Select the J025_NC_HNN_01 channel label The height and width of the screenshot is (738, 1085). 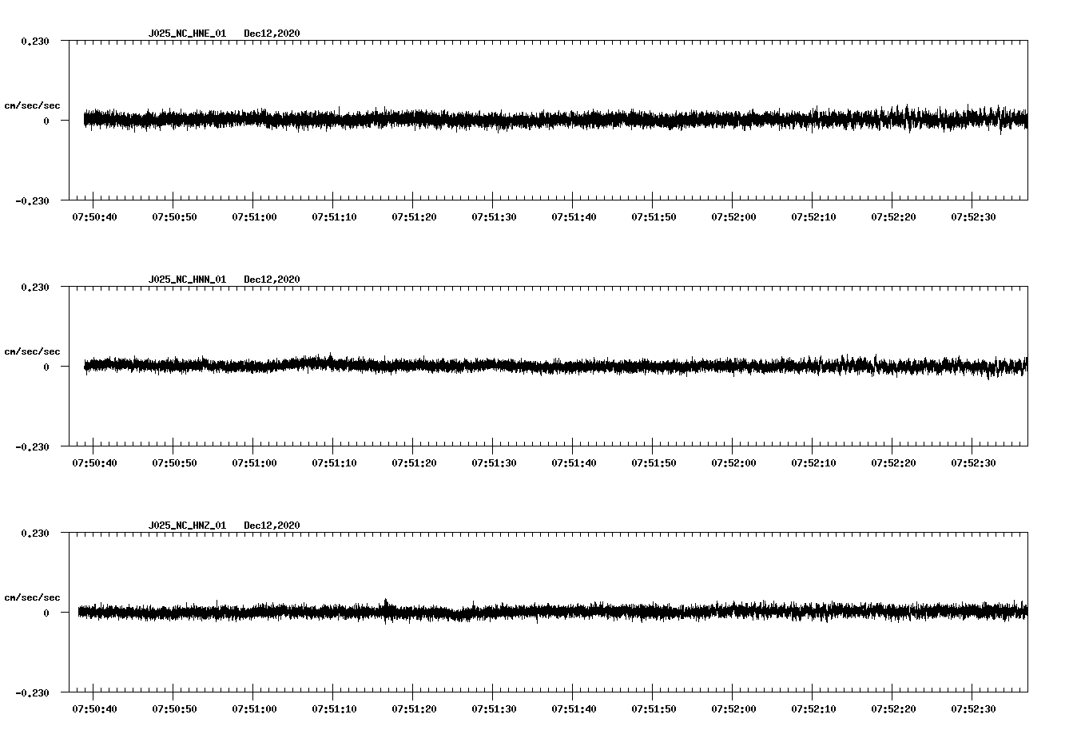[x=186, y=280]
